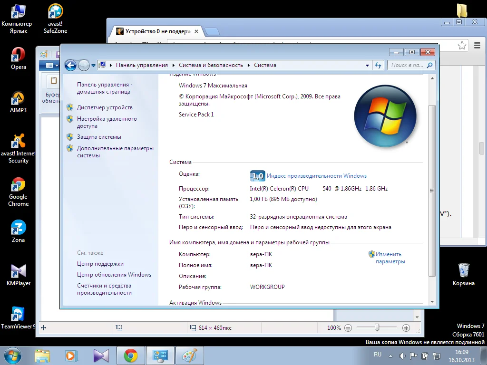Viewport: 487px width, 365px height.
Task: Open Zona desktop shortcut icon
Action: (18, 228)
